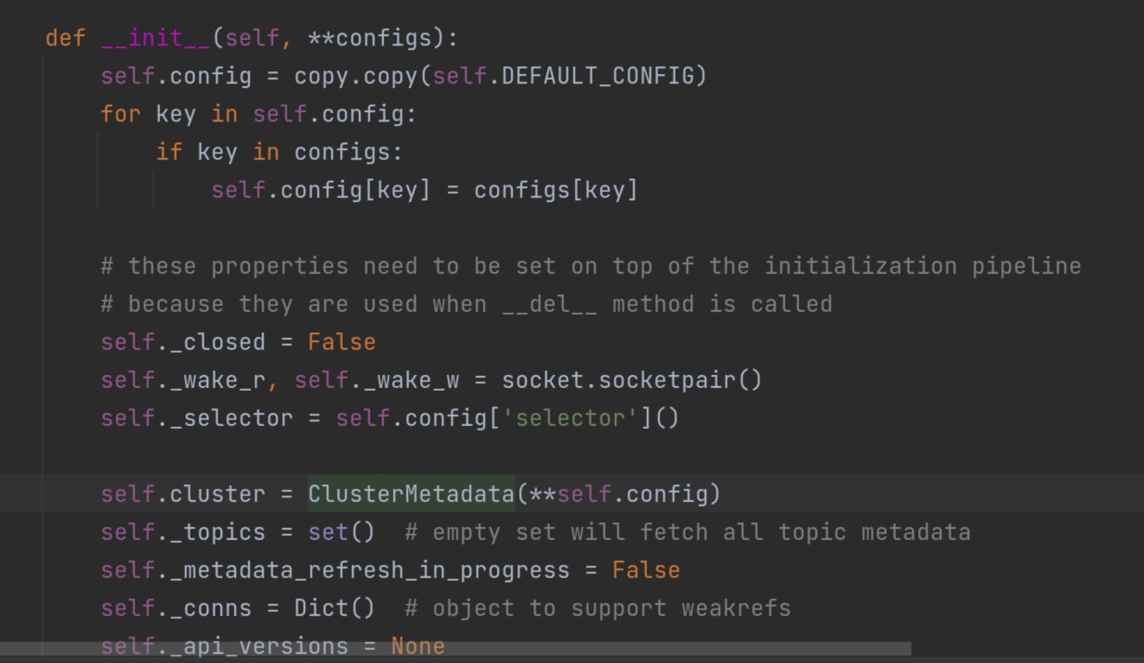Select the highlighted ClusterMetadata class reference
This screenshot has width=1144, height=663.
411,494
